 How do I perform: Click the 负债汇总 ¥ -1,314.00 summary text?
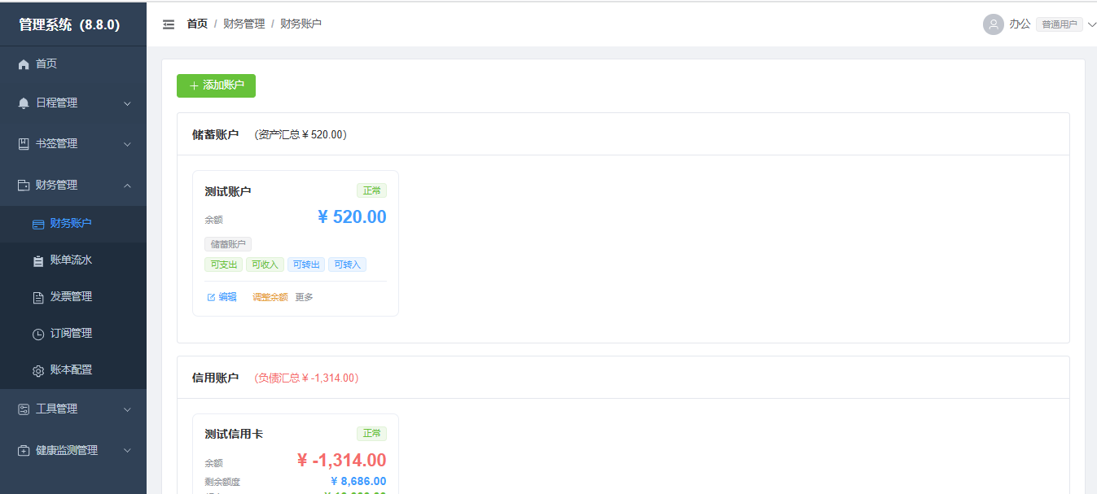tap(306, 378)
